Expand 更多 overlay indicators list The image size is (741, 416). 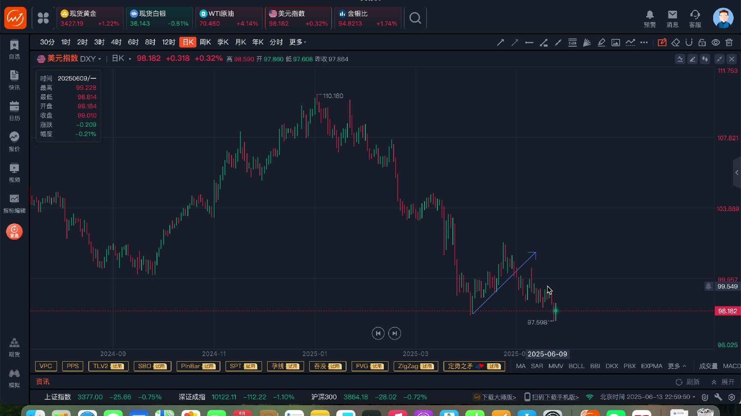coord(677,366)
